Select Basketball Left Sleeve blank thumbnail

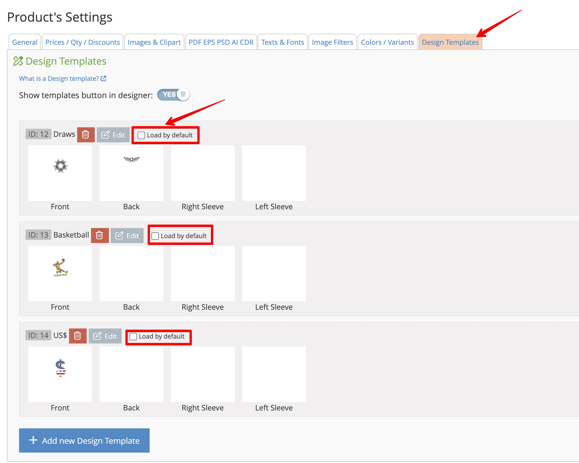pos(274,274)
